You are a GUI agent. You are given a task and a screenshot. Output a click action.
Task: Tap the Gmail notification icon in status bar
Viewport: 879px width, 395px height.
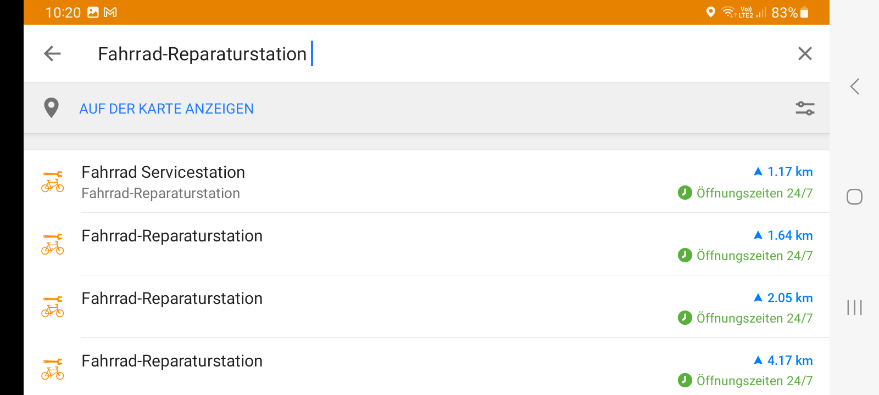110,12
